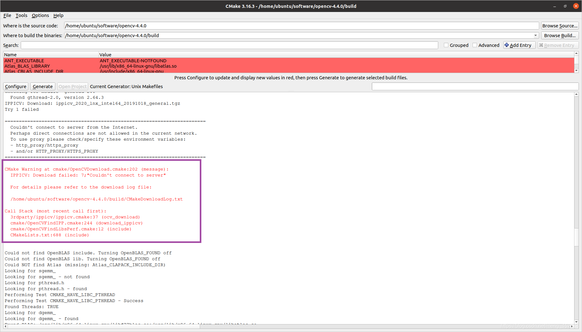This screenshot has width=582, height=332.
Task: Enable the Grouped checkbox
Action: coord(446,45)
